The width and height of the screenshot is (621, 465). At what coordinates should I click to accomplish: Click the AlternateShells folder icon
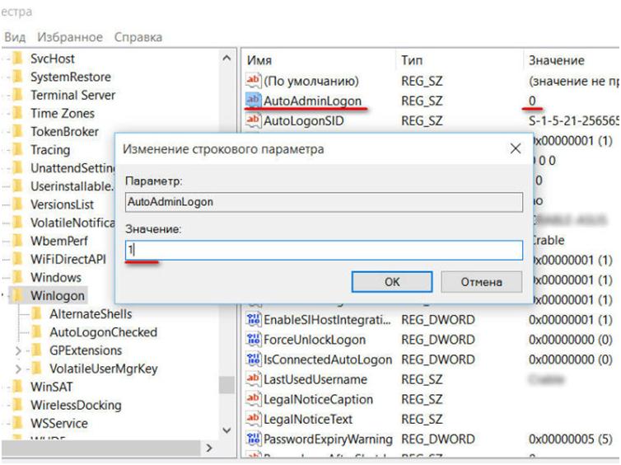36,313
